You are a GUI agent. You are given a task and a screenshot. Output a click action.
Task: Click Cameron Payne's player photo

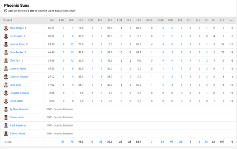pos(6,69)
